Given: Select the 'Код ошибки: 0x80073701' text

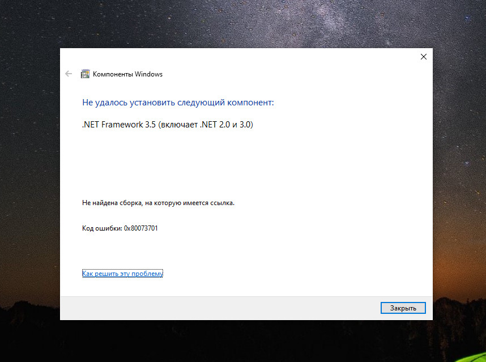Looking at the screenshot, I should click(120, 228).
